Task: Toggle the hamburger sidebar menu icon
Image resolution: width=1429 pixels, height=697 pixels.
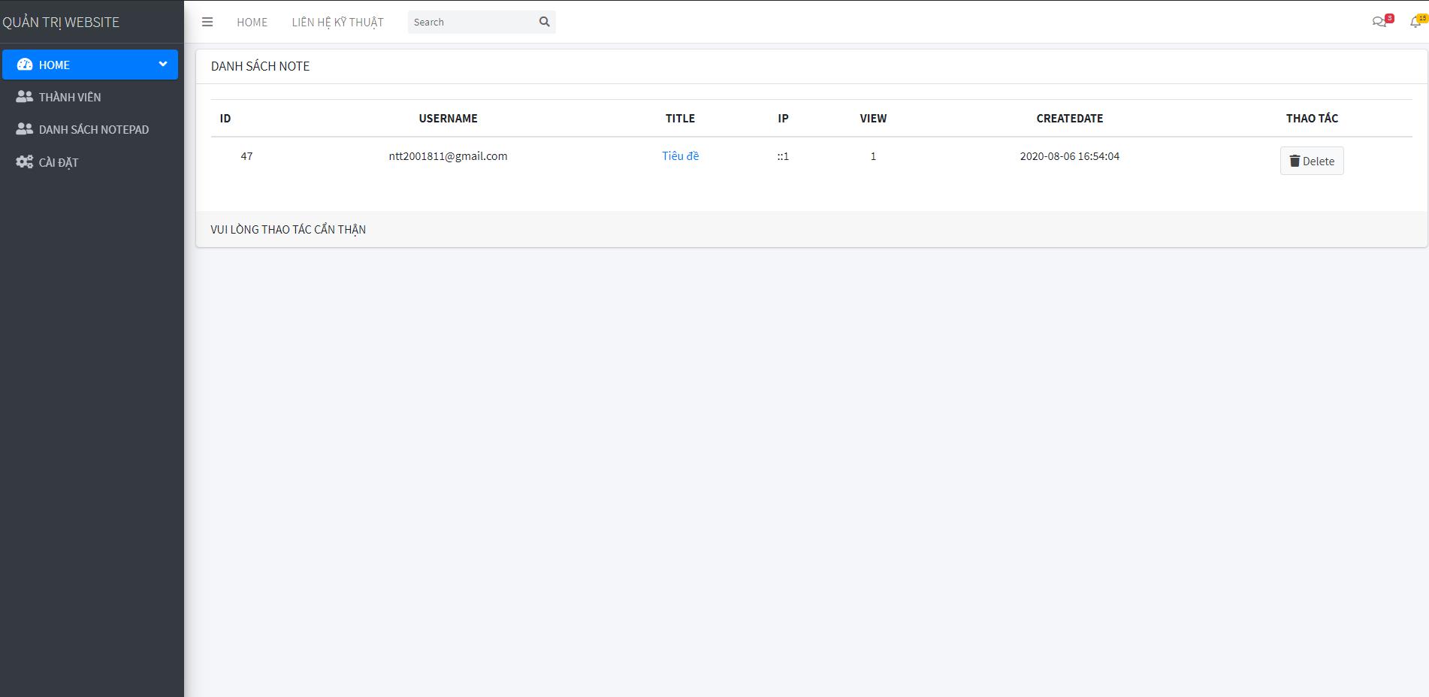Action: coord(207,22)
